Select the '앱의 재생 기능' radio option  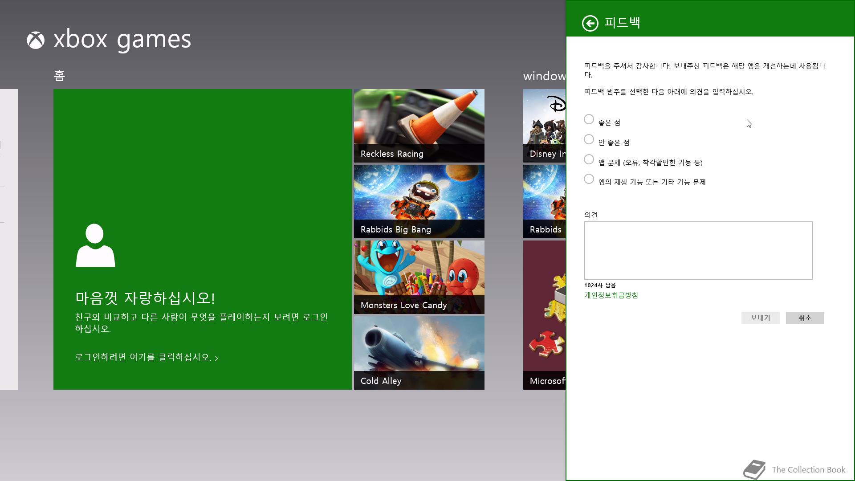589,179
